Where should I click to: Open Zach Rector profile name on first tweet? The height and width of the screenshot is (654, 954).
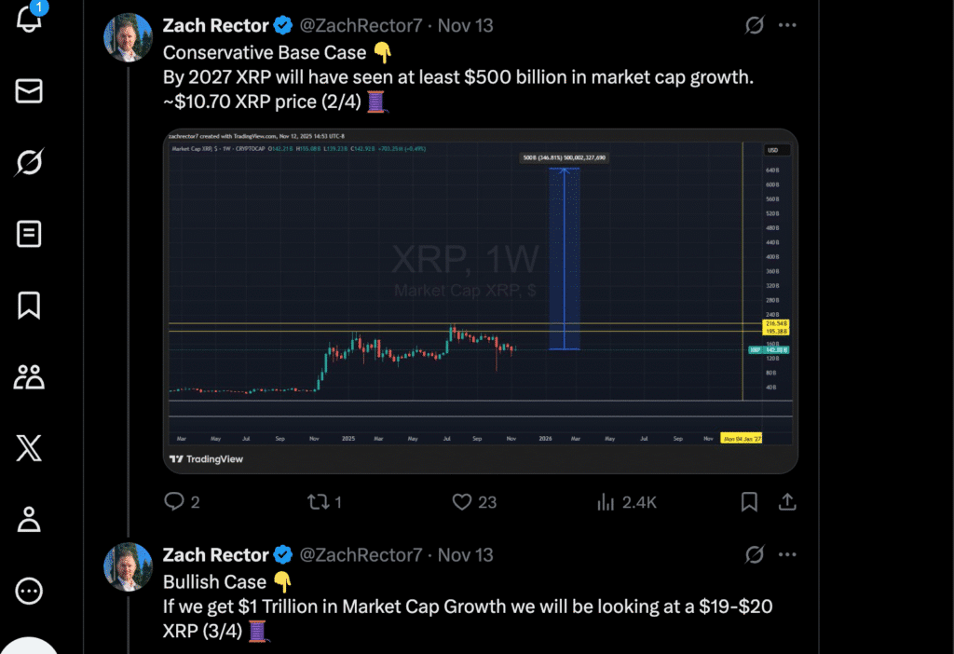pyautogui.click(x=215, y=26)
